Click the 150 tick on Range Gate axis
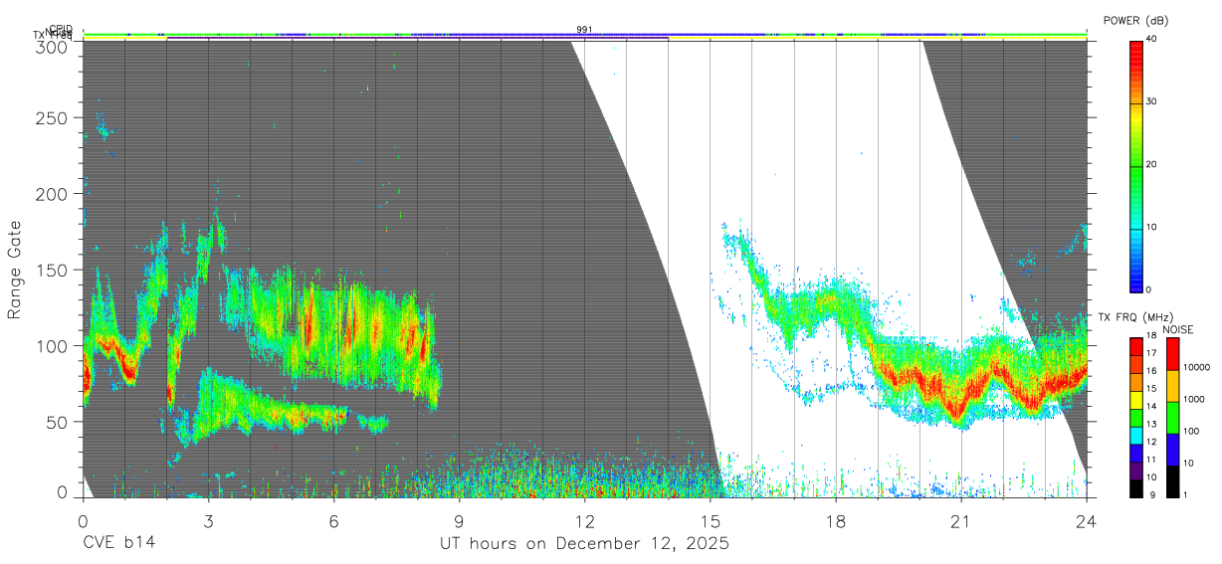The image size is (1222, 564). (x=52, y=270)
